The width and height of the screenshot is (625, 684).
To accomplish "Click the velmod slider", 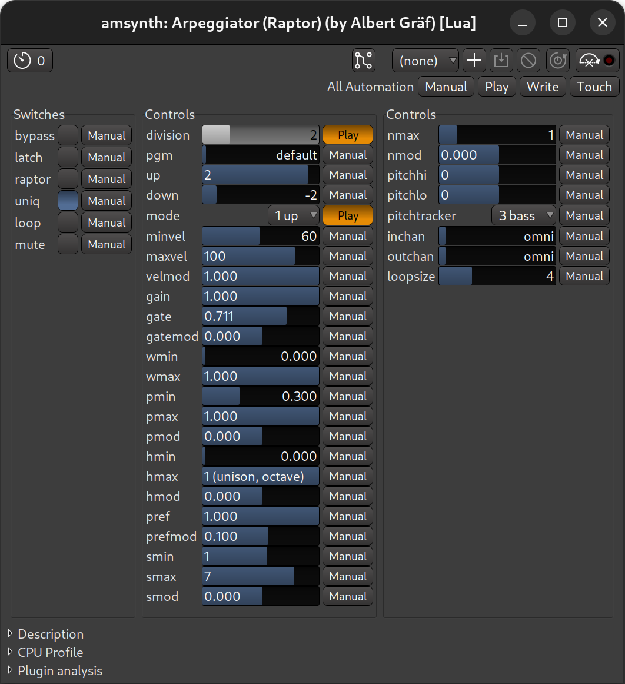I will coord(261,276).
